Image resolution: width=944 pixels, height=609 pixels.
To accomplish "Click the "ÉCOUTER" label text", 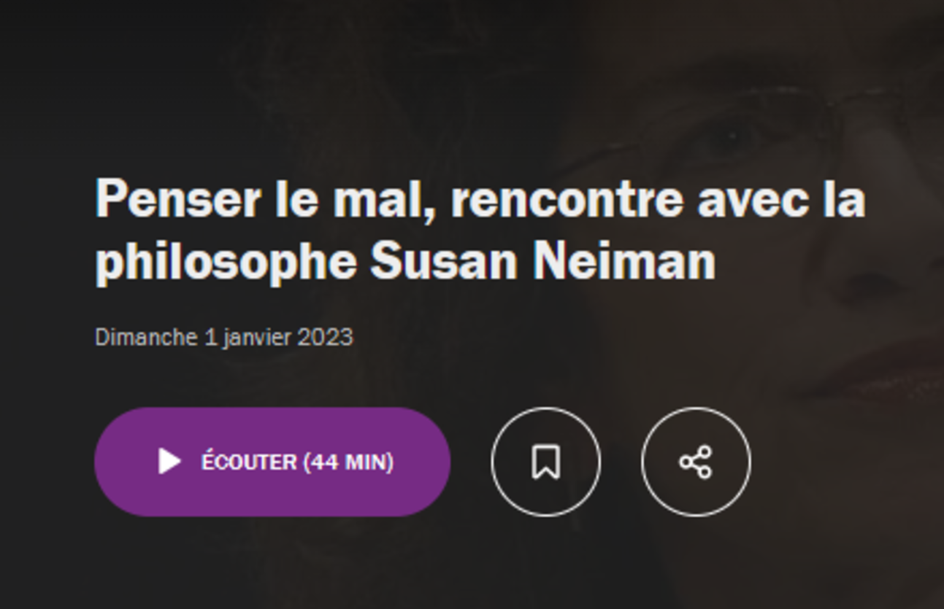I will click(249, 462).
